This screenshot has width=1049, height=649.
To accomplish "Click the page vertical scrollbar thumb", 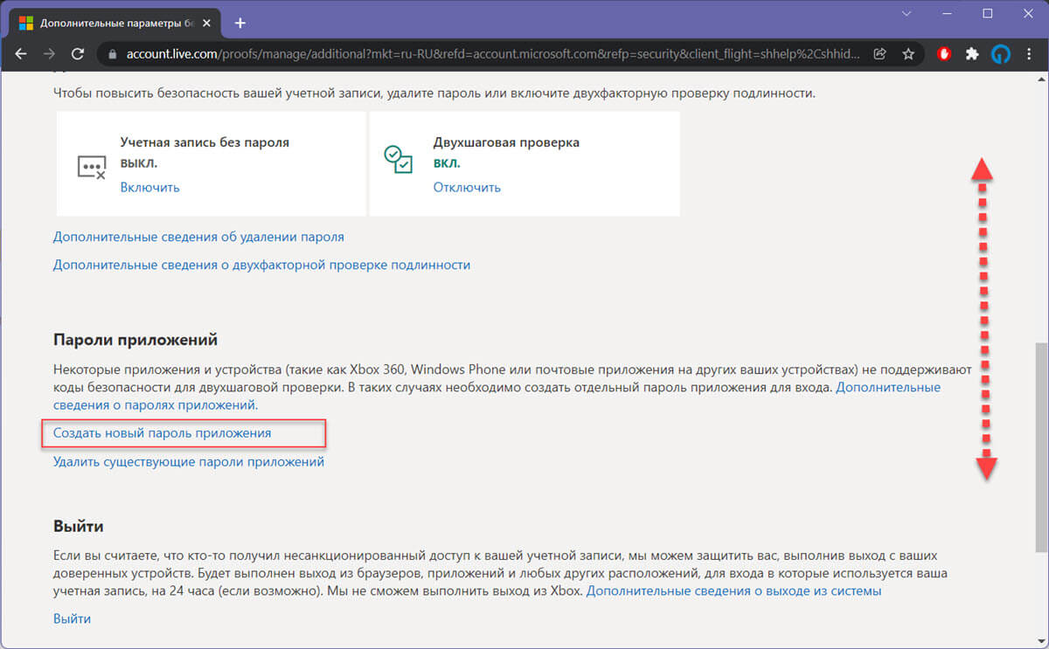I will click(x=1040, y=445).
